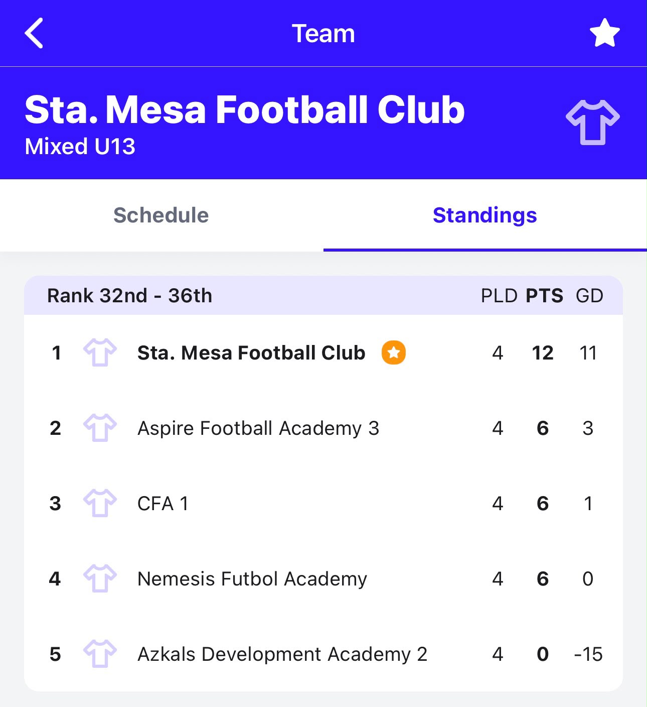Click the PTS column header
Screen dimensions: 647x707
coord(544,296)
